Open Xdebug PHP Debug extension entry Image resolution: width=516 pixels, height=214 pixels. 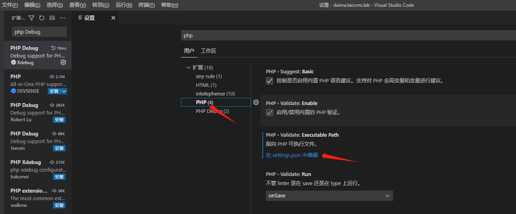pyautogui.click(x=38, y=55)
